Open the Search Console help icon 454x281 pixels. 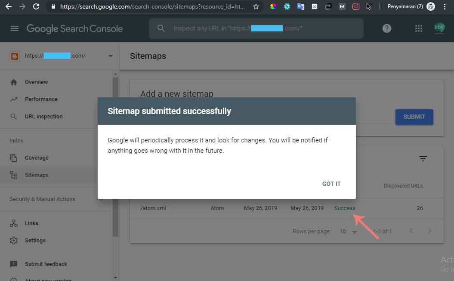pyautogui.click(x=386, y=28)
